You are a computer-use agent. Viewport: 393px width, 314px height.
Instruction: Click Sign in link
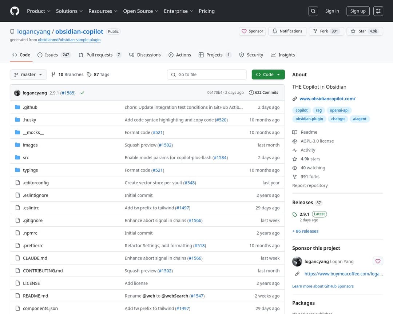[x=332, y=11]
